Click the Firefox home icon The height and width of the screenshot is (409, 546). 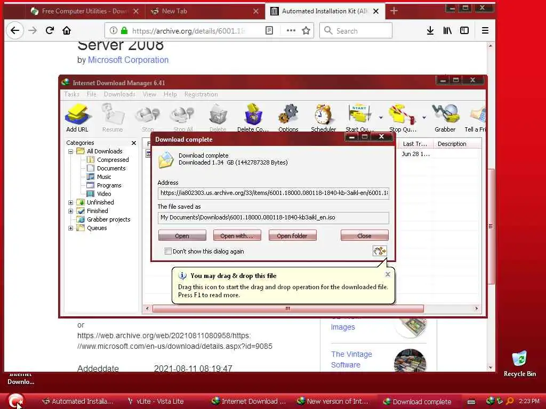point(67,30)
